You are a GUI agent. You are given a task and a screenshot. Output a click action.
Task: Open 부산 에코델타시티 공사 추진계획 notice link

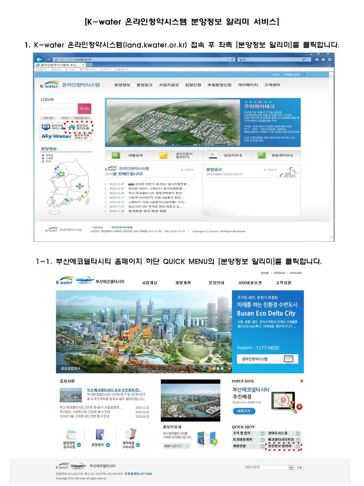(x=114, y=390)
